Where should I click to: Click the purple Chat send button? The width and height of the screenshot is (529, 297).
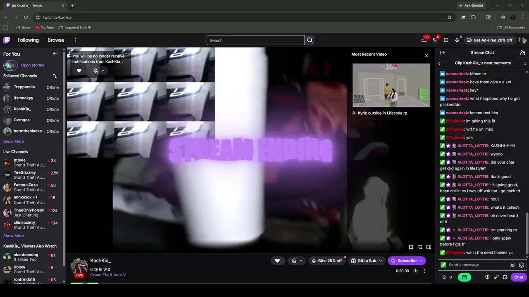pos(519,277)
